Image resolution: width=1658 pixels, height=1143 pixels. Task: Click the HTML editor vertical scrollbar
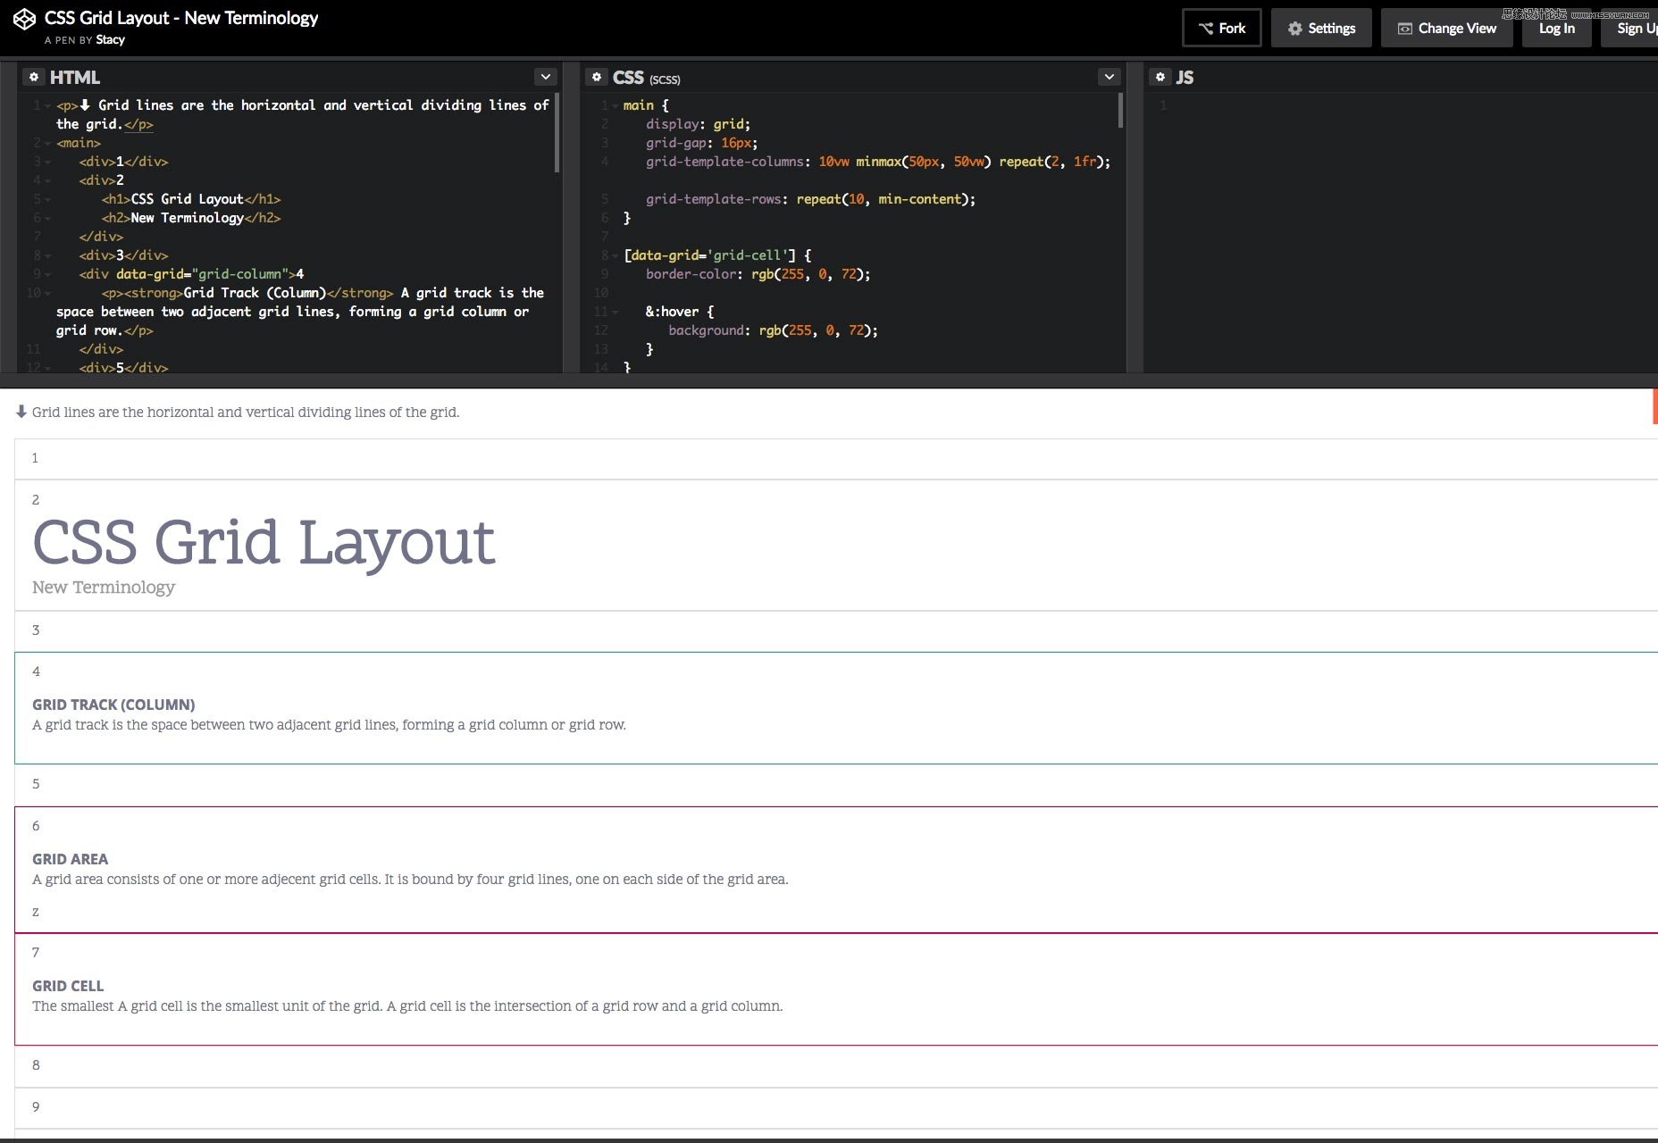point(557,134)
